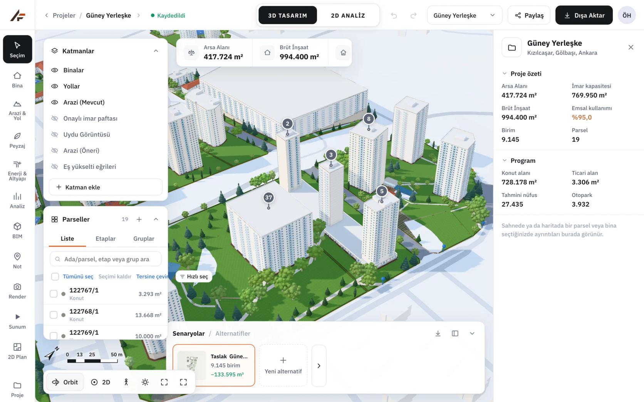Click the undo arrow icon
The width and height of the screenshot is (644, 402).
coord(394,15)
